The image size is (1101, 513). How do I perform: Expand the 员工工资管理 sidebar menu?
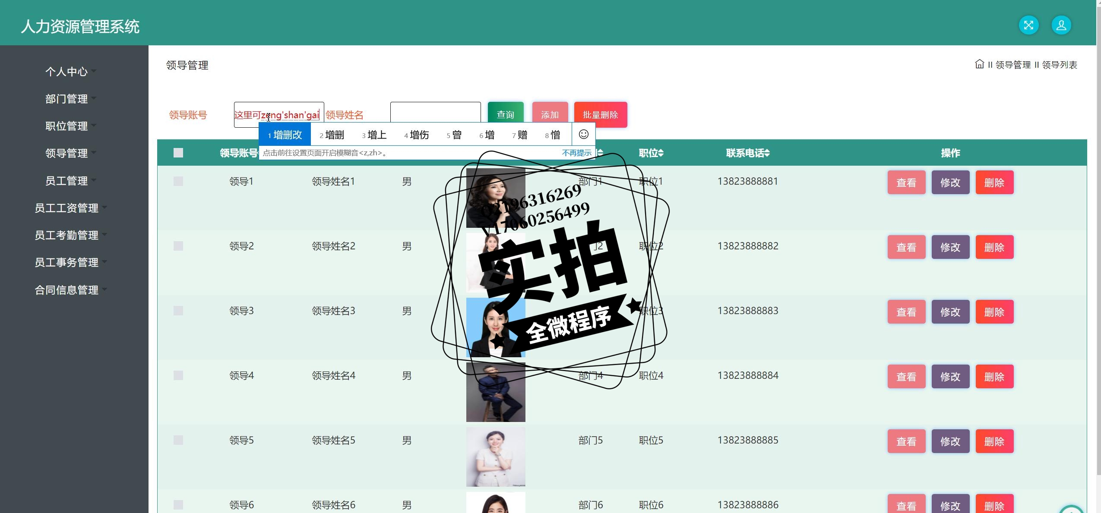click(x=70, y=208)
